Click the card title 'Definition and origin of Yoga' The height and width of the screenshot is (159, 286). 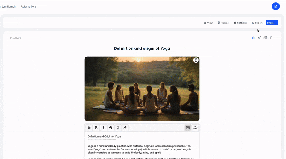[x=142, y=48]
